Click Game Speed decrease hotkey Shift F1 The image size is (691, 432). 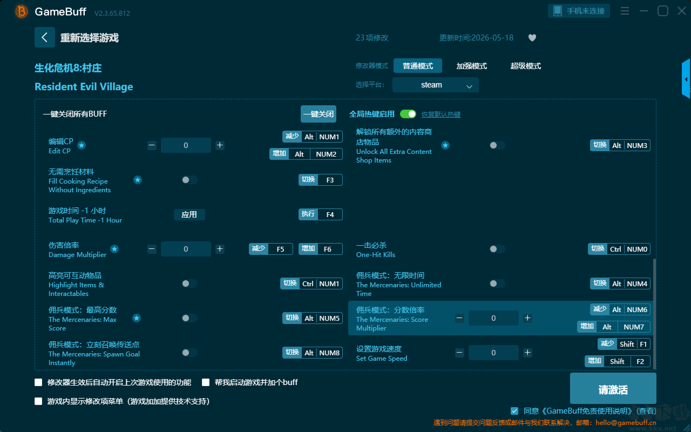tap(624, 344)
